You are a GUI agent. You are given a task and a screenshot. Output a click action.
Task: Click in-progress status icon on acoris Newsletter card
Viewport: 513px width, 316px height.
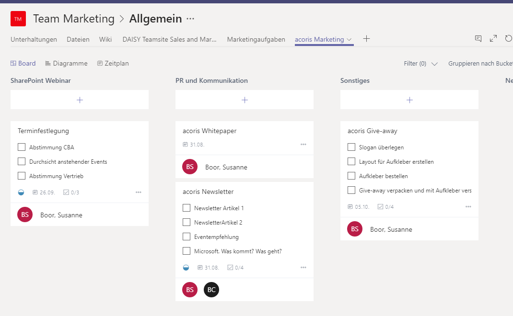point(186,268)
